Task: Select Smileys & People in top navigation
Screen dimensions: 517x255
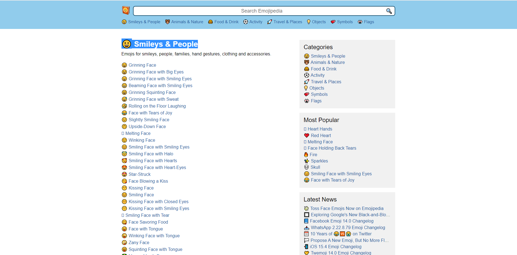Action: pos(144,22)
